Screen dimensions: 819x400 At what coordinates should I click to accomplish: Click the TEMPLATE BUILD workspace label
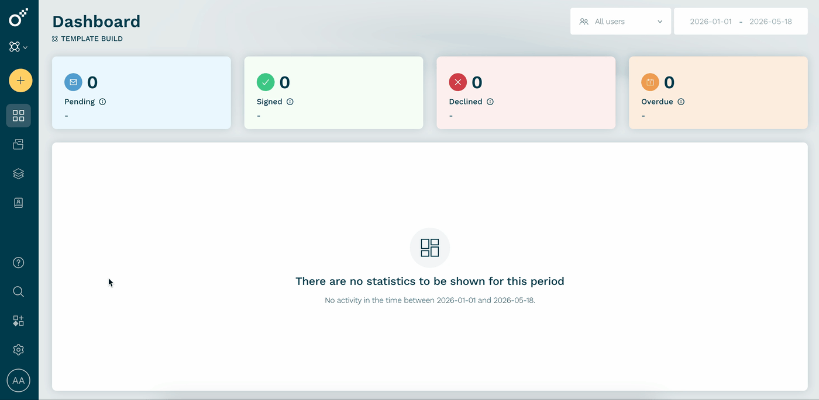pos(88,39)
